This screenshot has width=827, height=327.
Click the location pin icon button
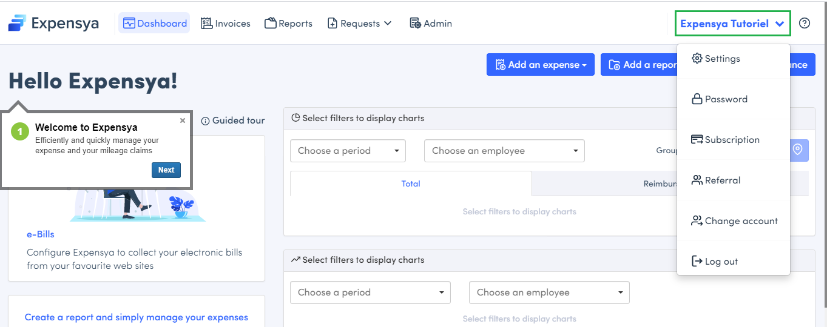pos(797,150)
